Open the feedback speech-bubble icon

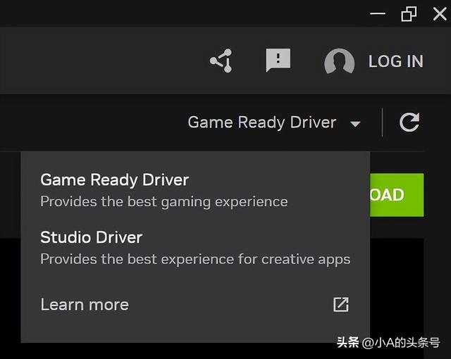(278, 61)
